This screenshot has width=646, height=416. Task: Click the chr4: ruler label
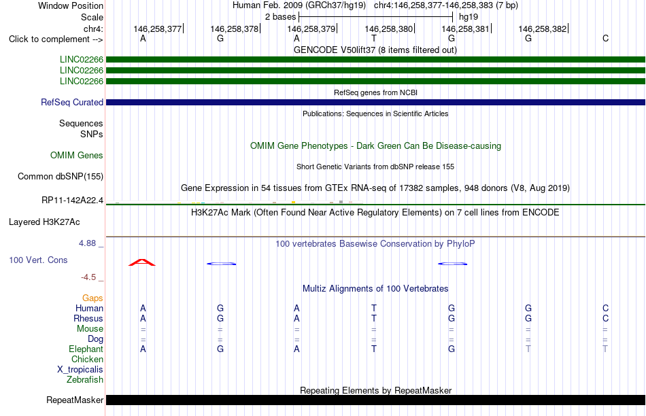click(x=93, y=29)
